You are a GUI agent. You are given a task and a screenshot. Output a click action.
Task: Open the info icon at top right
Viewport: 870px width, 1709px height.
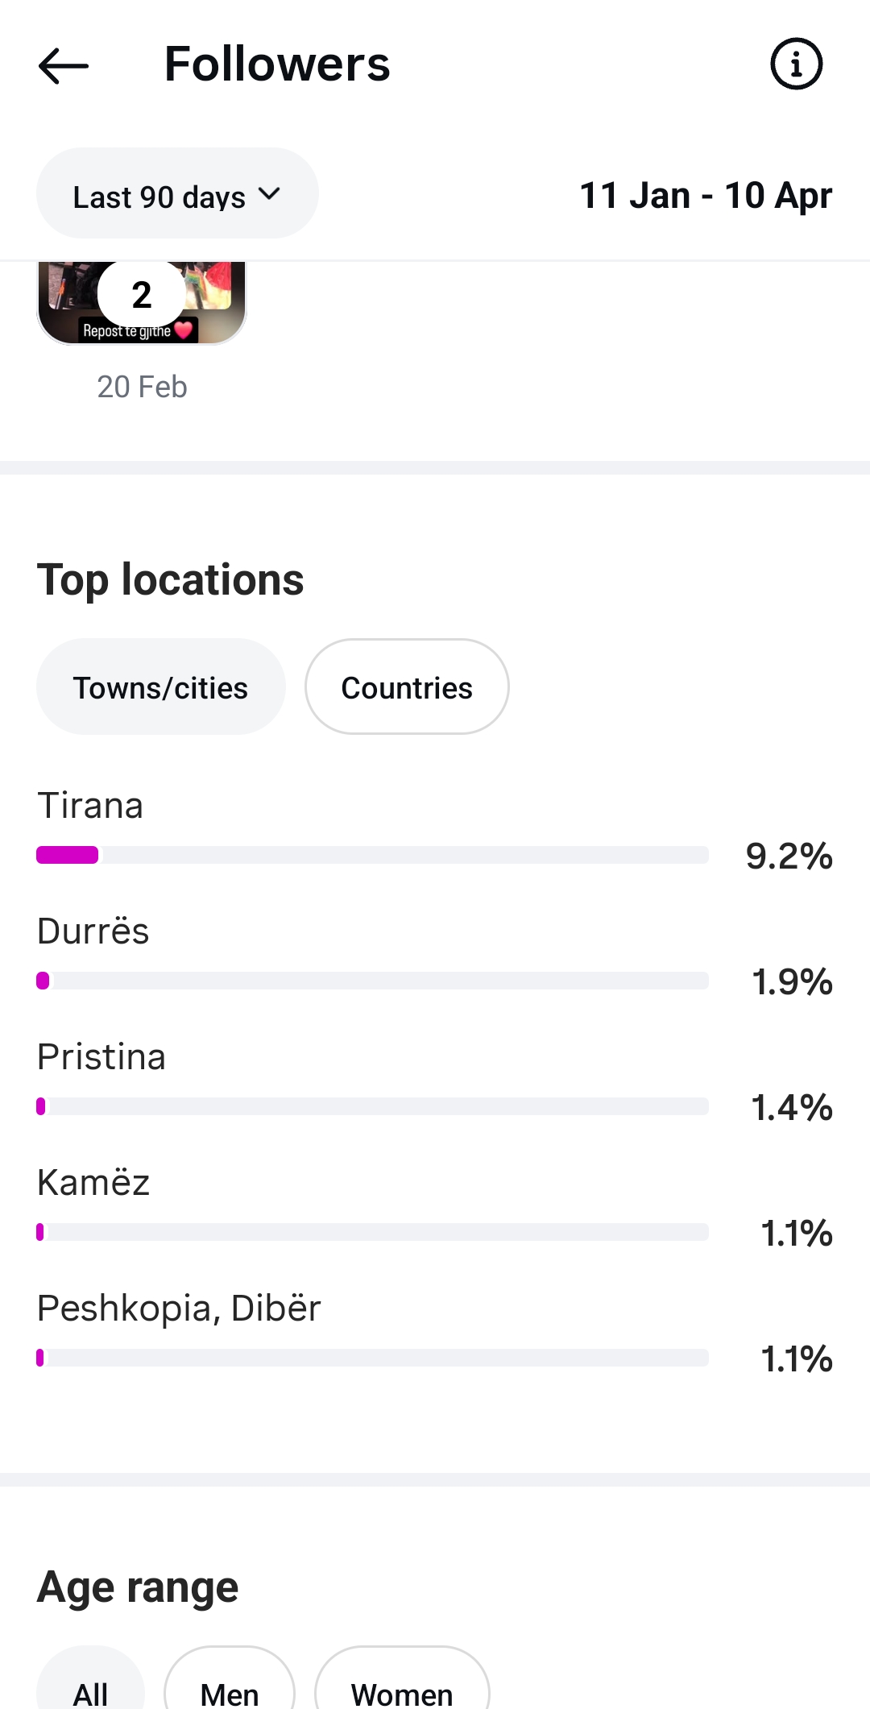(x=796, y=64)
